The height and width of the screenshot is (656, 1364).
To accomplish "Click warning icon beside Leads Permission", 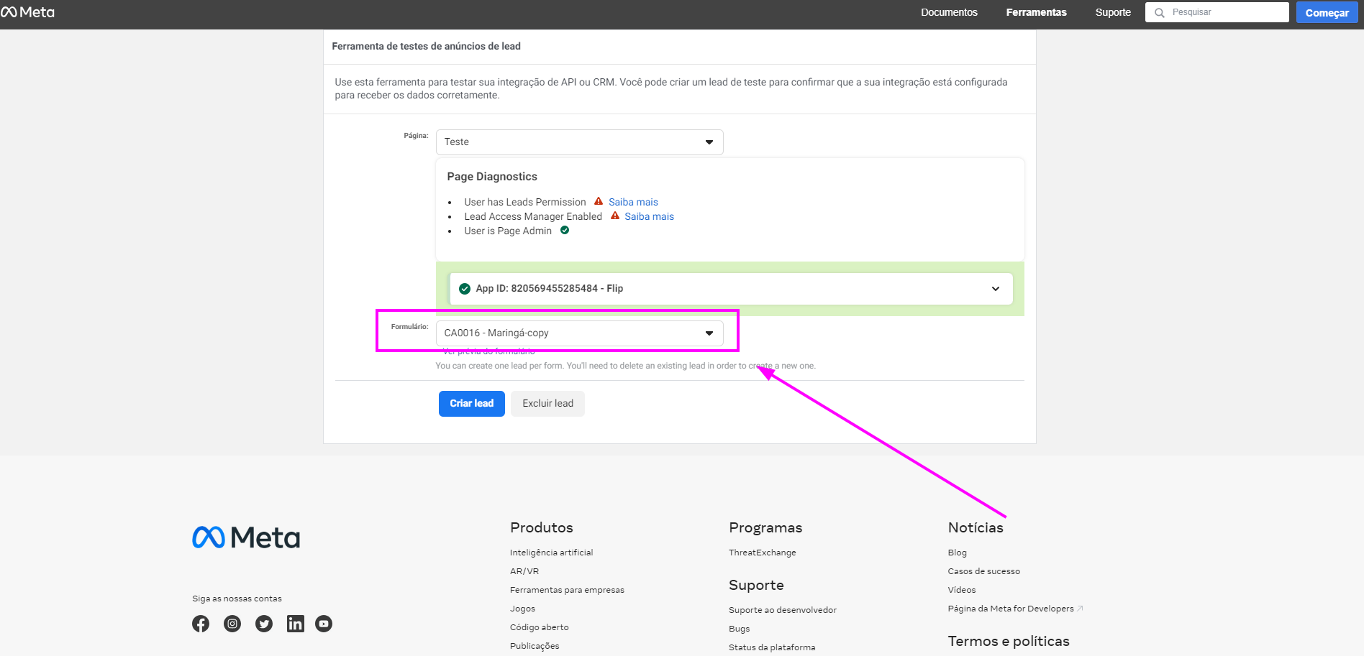I will click(598, 201).
